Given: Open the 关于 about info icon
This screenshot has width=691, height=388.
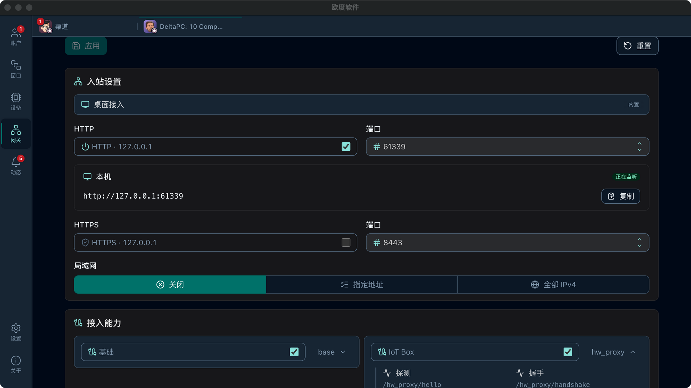Looking at the screenshot, I should (x=16, y=364).
